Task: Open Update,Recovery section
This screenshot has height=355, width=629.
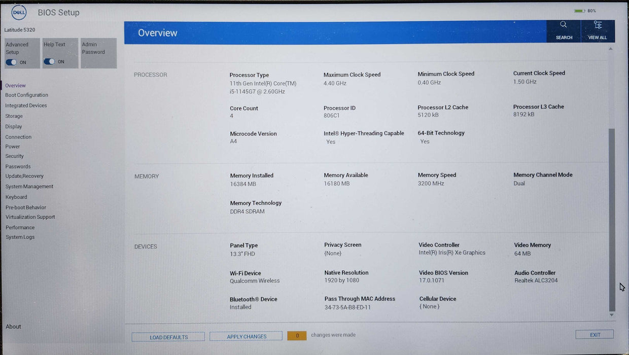Action: [24, 176]
